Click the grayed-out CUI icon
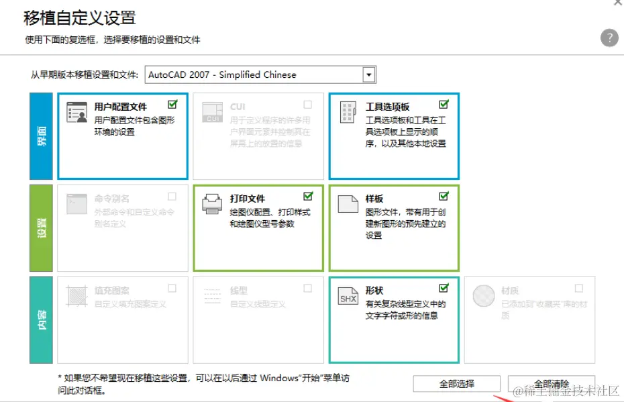 [211, 109]
